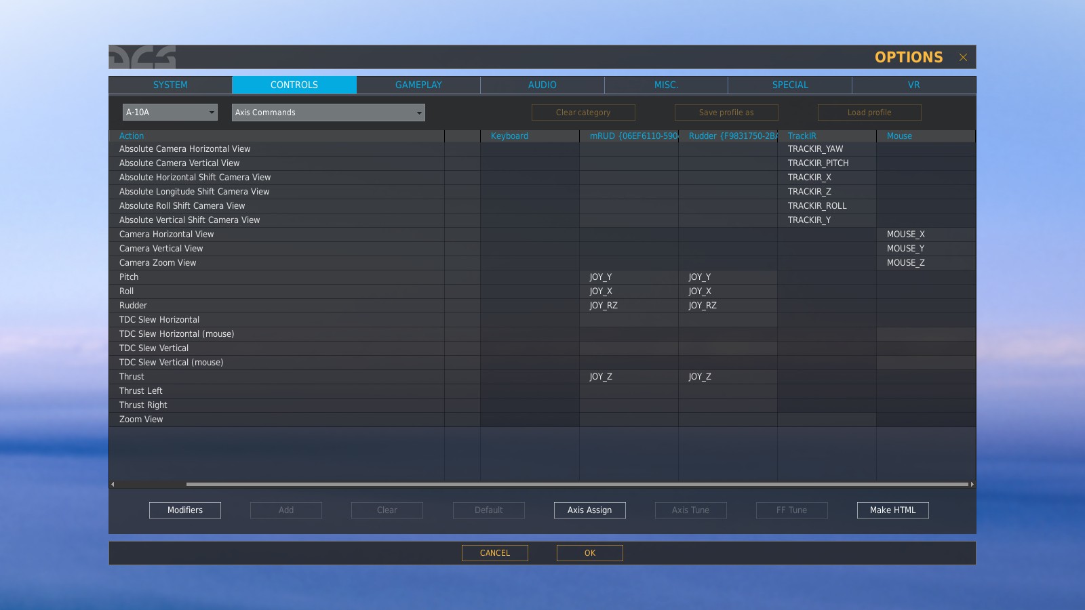1085x610 pixels.
Task: Click the horizontal scrollbar left arrow
Action: [113, 484]
